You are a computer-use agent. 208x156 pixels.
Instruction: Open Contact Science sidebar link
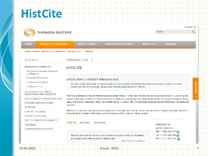click(x=35, y=112)
